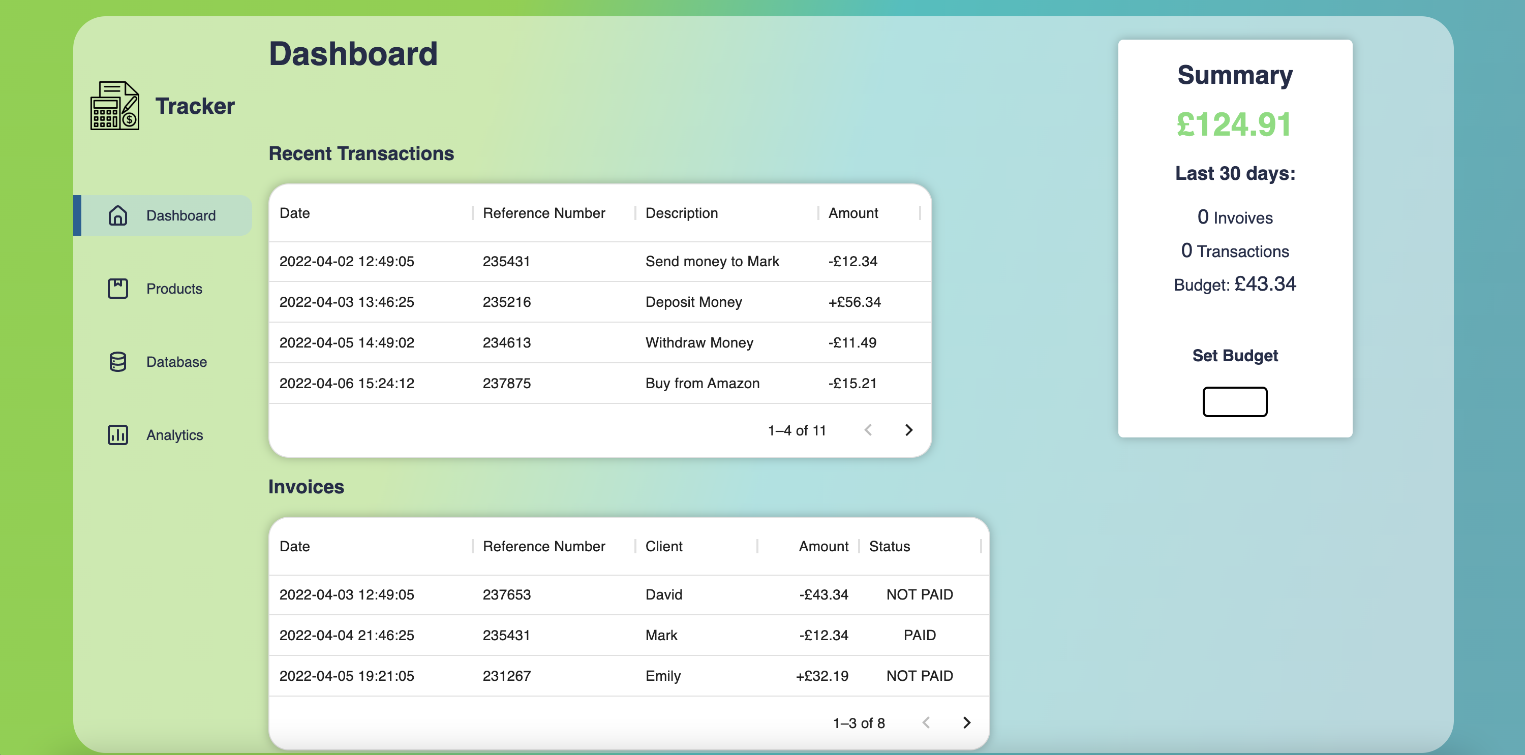
Task: Open the Dashboard menu item
Action: pyautogui.click(x=163, y=215)
